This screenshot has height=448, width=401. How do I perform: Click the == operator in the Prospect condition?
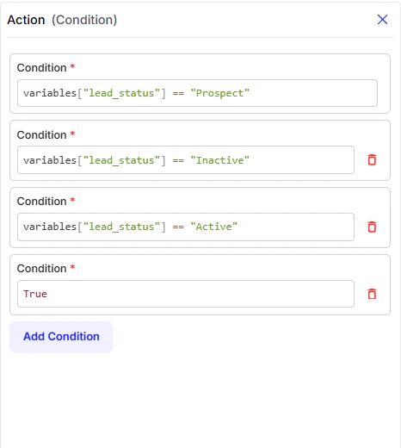tap(178, 94)
